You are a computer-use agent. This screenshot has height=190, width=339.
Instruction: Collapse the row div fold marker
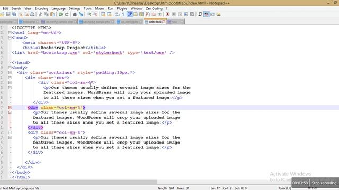10,78
